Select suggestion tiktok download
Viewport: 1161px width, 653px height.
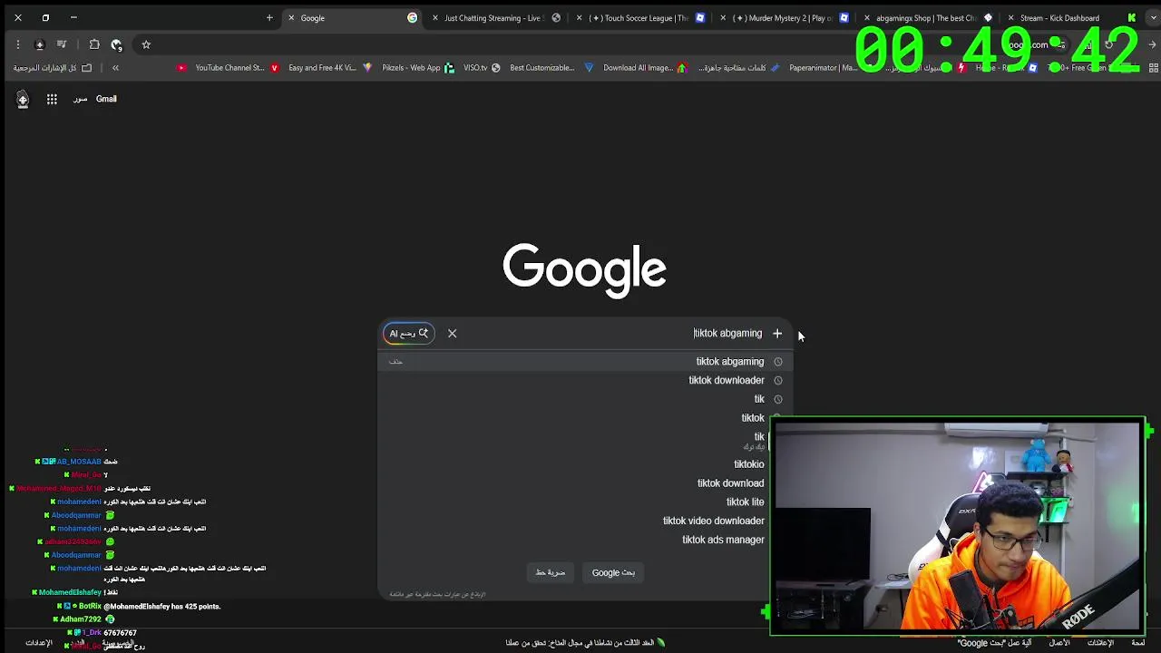730,483
